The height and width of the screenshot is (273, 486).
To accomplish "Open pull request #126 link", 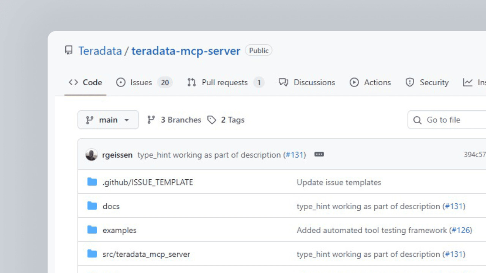I will (x=461, y=230).
